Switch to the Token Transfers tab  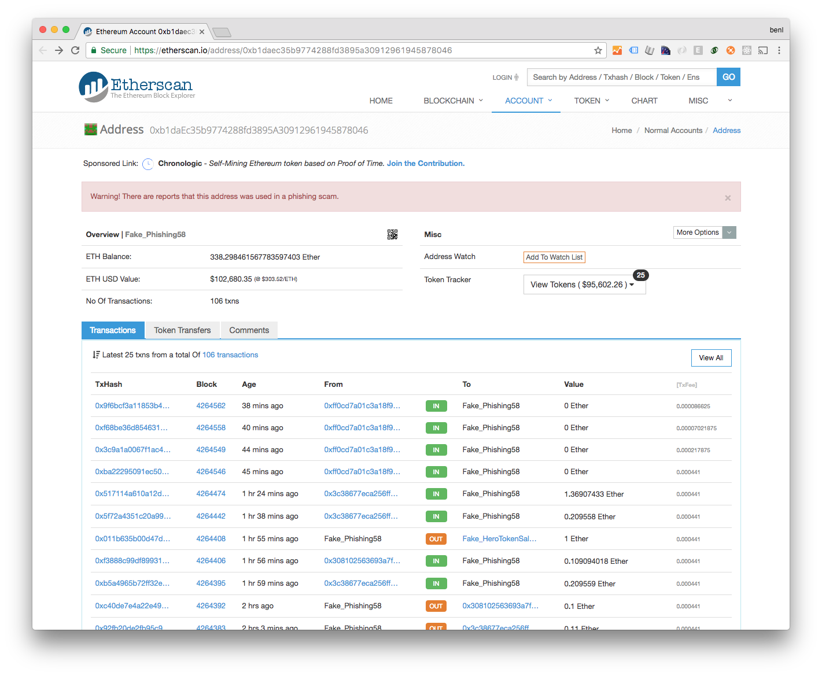tap(182, 330)
